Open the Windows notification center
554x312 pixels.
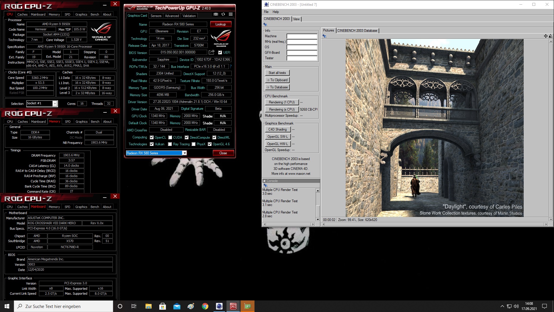[x=544, y=306]
